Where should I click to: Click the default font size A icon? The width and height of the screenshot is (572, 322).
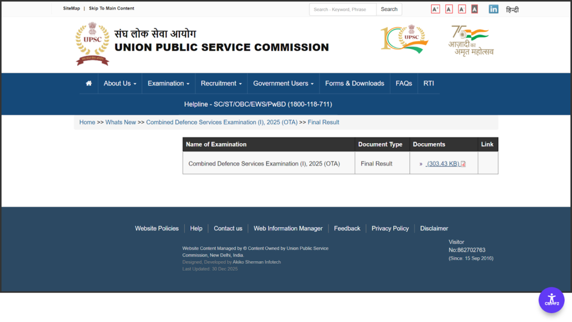pyautogui.click(x=449, y=9)
